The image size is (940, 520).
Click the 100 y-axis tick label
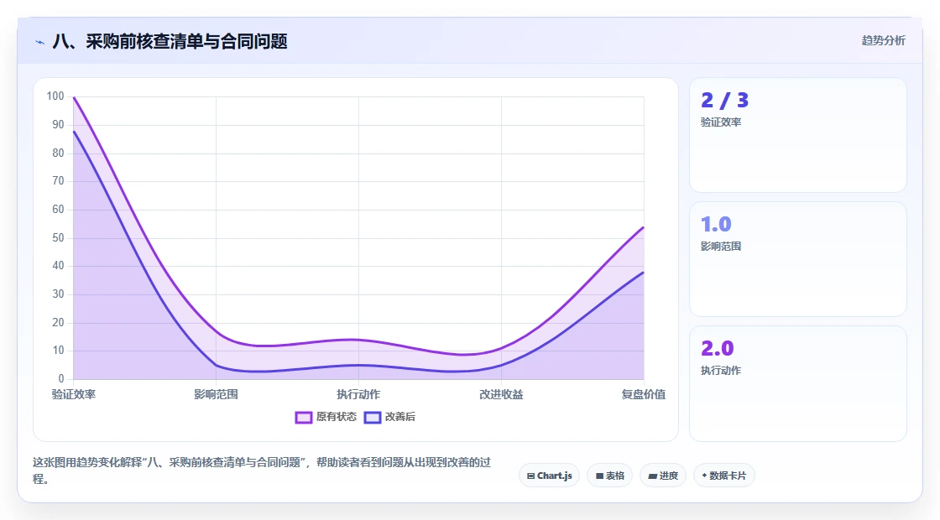55,96
